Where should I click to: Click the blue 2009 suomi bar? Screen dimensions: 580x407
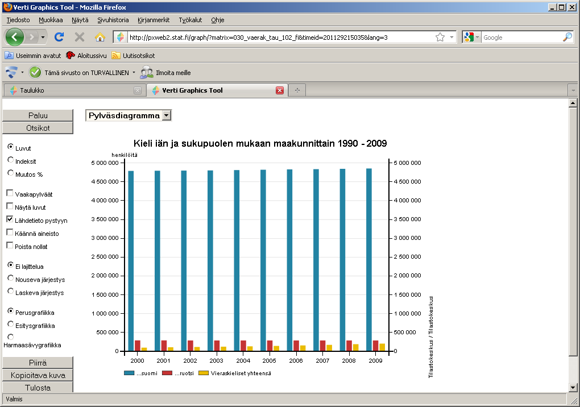(369, 260)
